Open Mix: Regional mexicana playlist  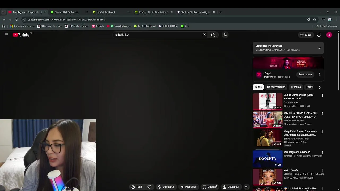coord(267,159)
